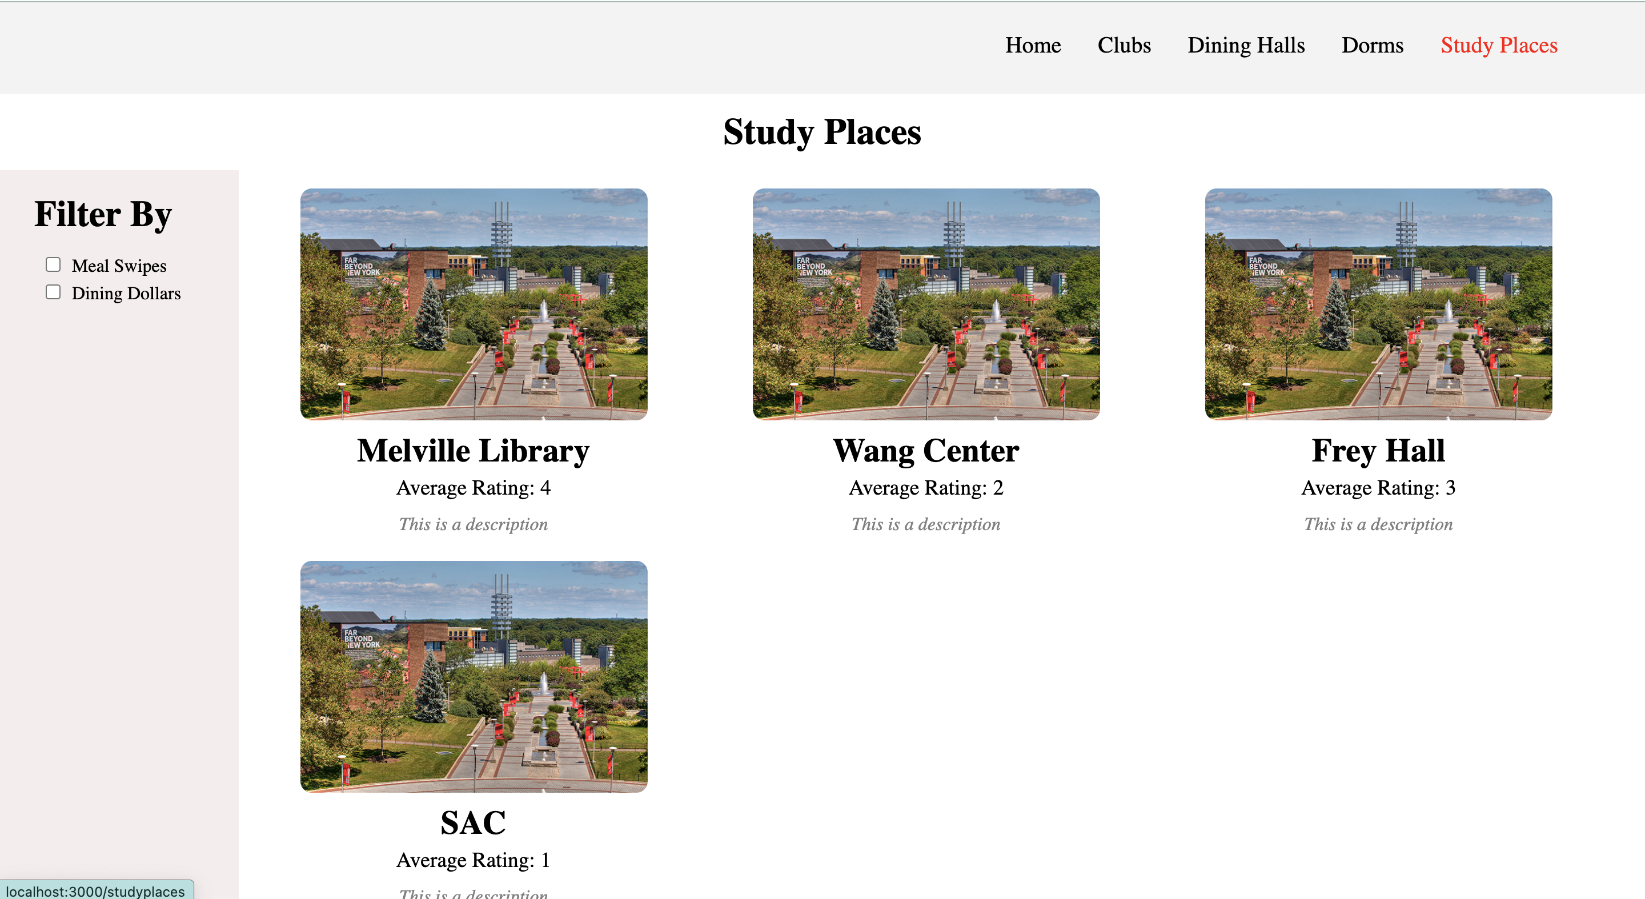Click the Wang Center description text

click(x=925, y=524)
